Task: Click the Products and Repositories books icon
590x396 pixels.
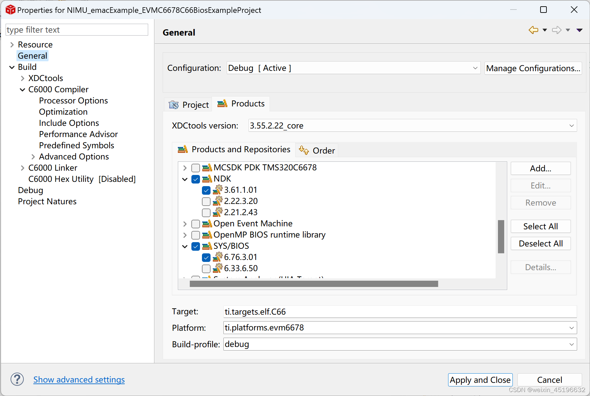Action: point(183,149)
